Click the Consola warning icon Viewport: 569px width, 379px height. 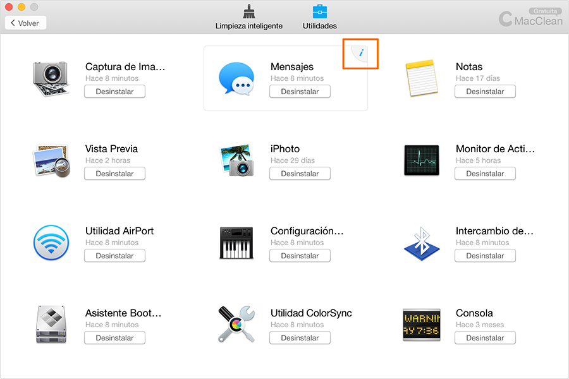(x=421, y=325)
